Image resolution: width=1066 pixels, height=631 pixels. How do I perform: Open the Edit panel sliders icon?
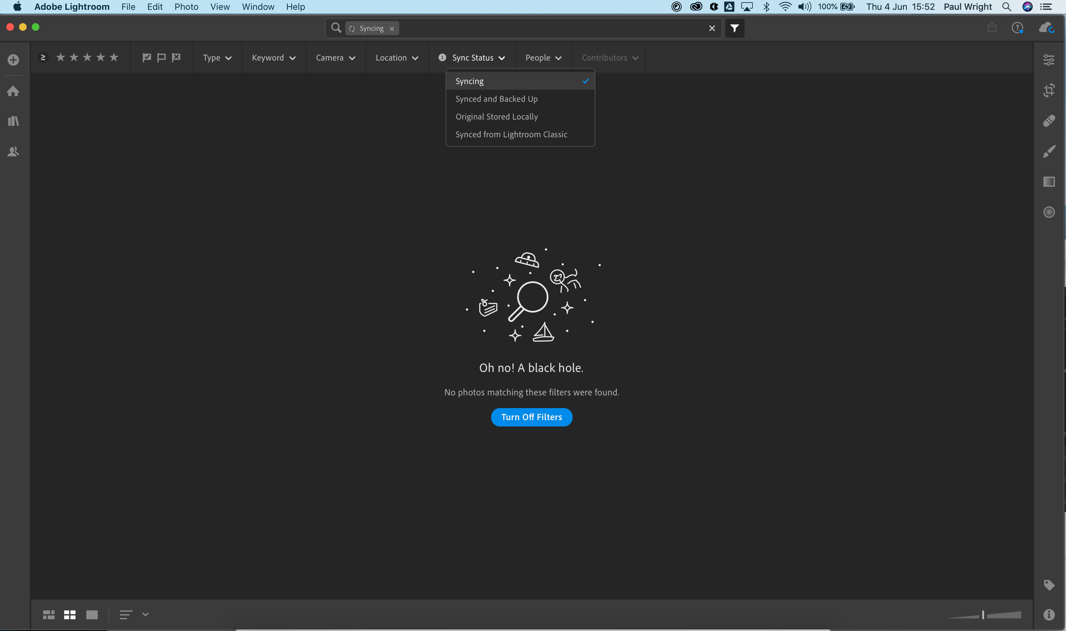tap(1049, 60)
